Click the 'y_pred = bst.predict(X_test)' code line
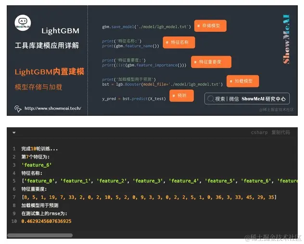 click(x=134, y=99)
